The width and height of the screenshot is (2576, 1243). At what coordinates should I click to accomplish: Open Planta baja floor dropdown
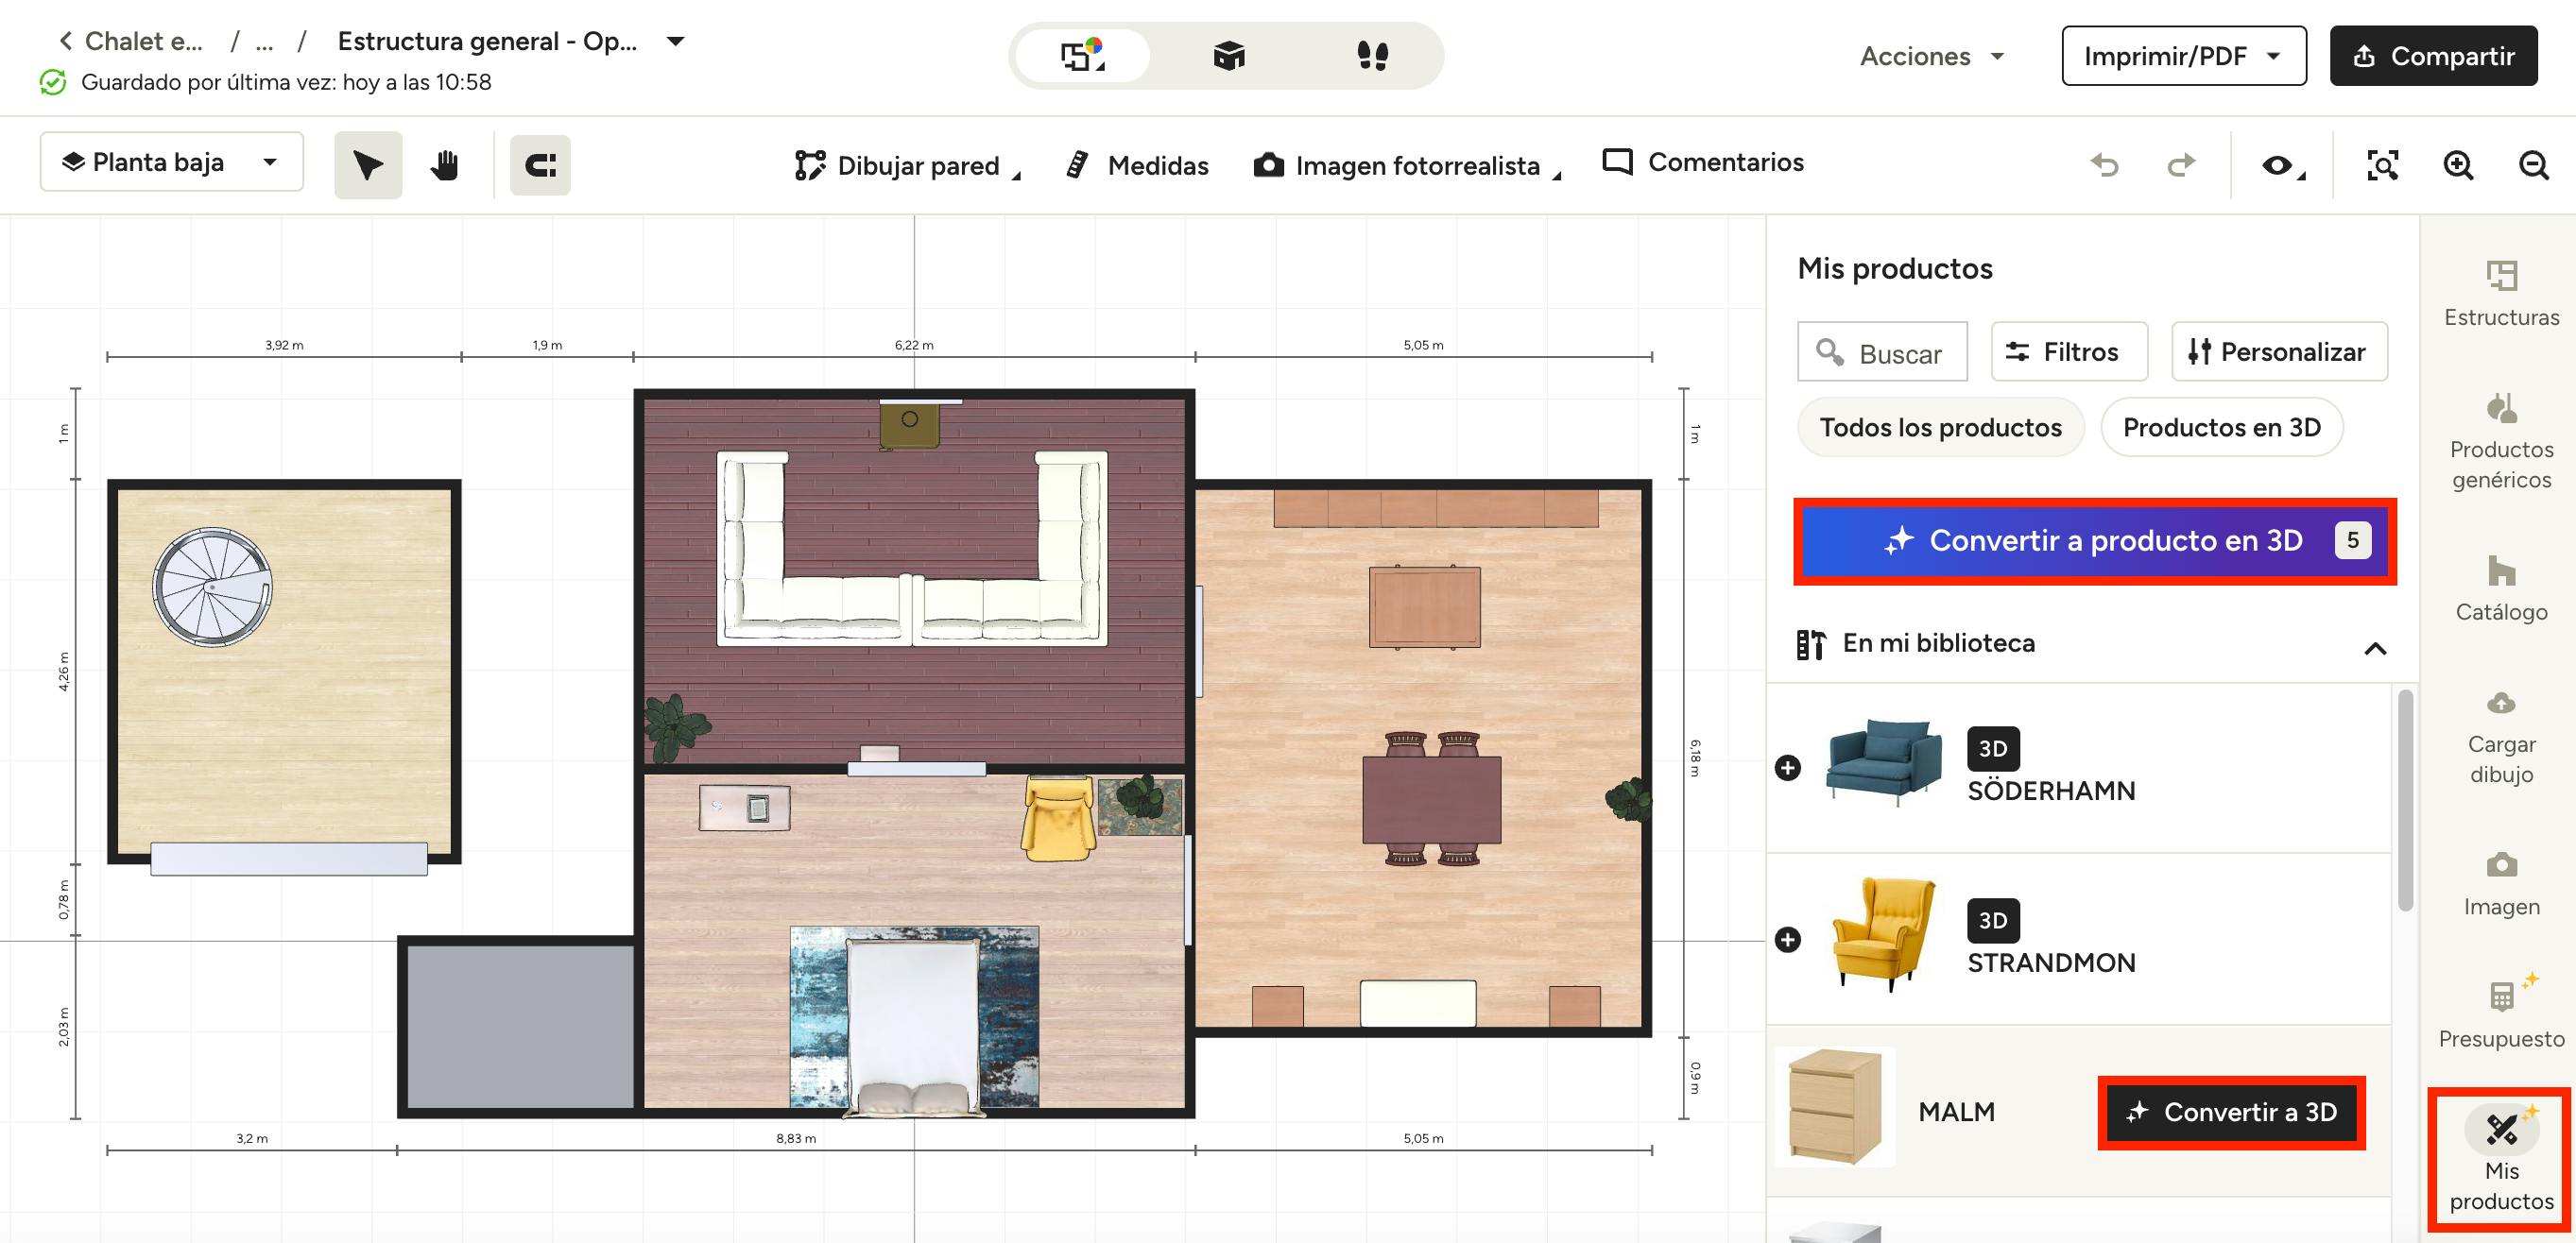pos(171,162)
